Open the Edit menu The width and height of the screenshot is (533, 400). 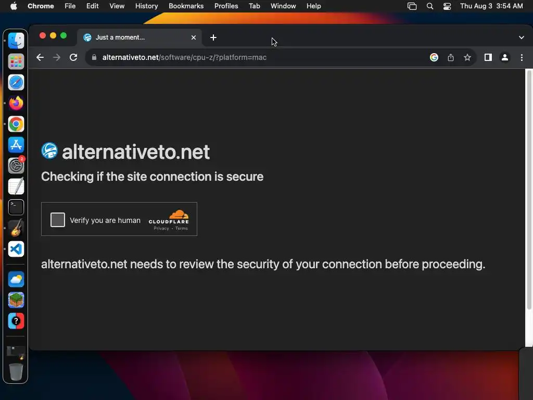click(x=92, y=6)
